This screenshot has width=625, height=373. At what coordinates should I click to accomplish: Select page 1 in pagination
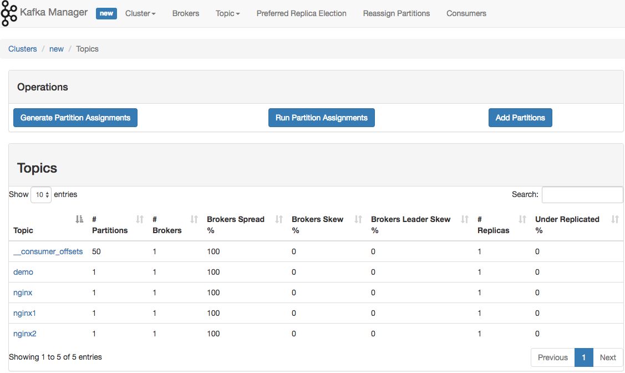click(x=584, y=357)
